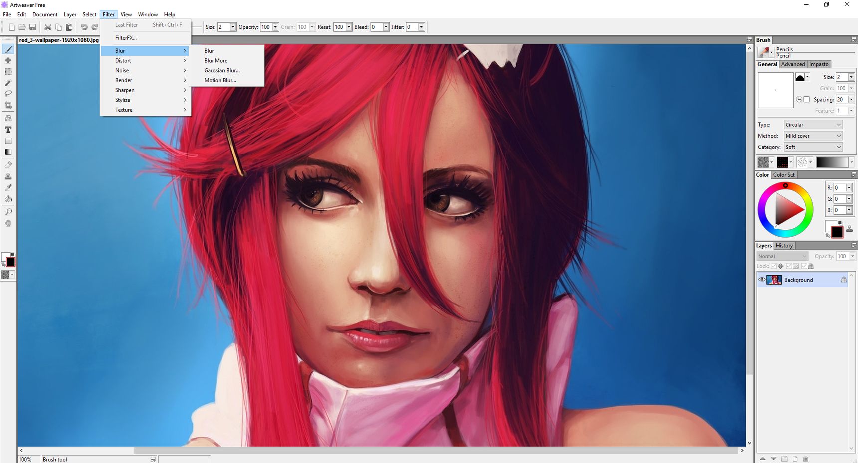Screen dimensions: 858x463
Task: Click the new layer page icon
Action: click(x=795, y=459)
